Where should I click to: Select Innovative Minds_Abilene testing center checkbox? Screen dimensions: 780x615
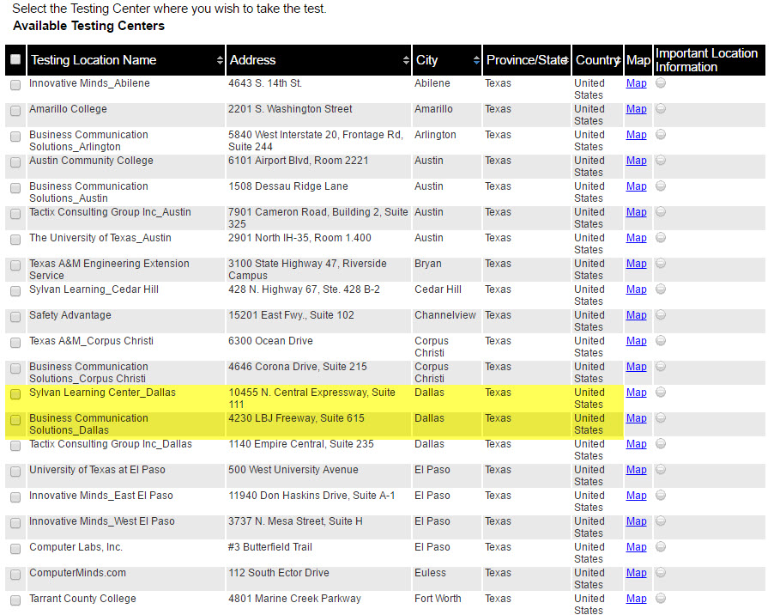tap(15, 85)
